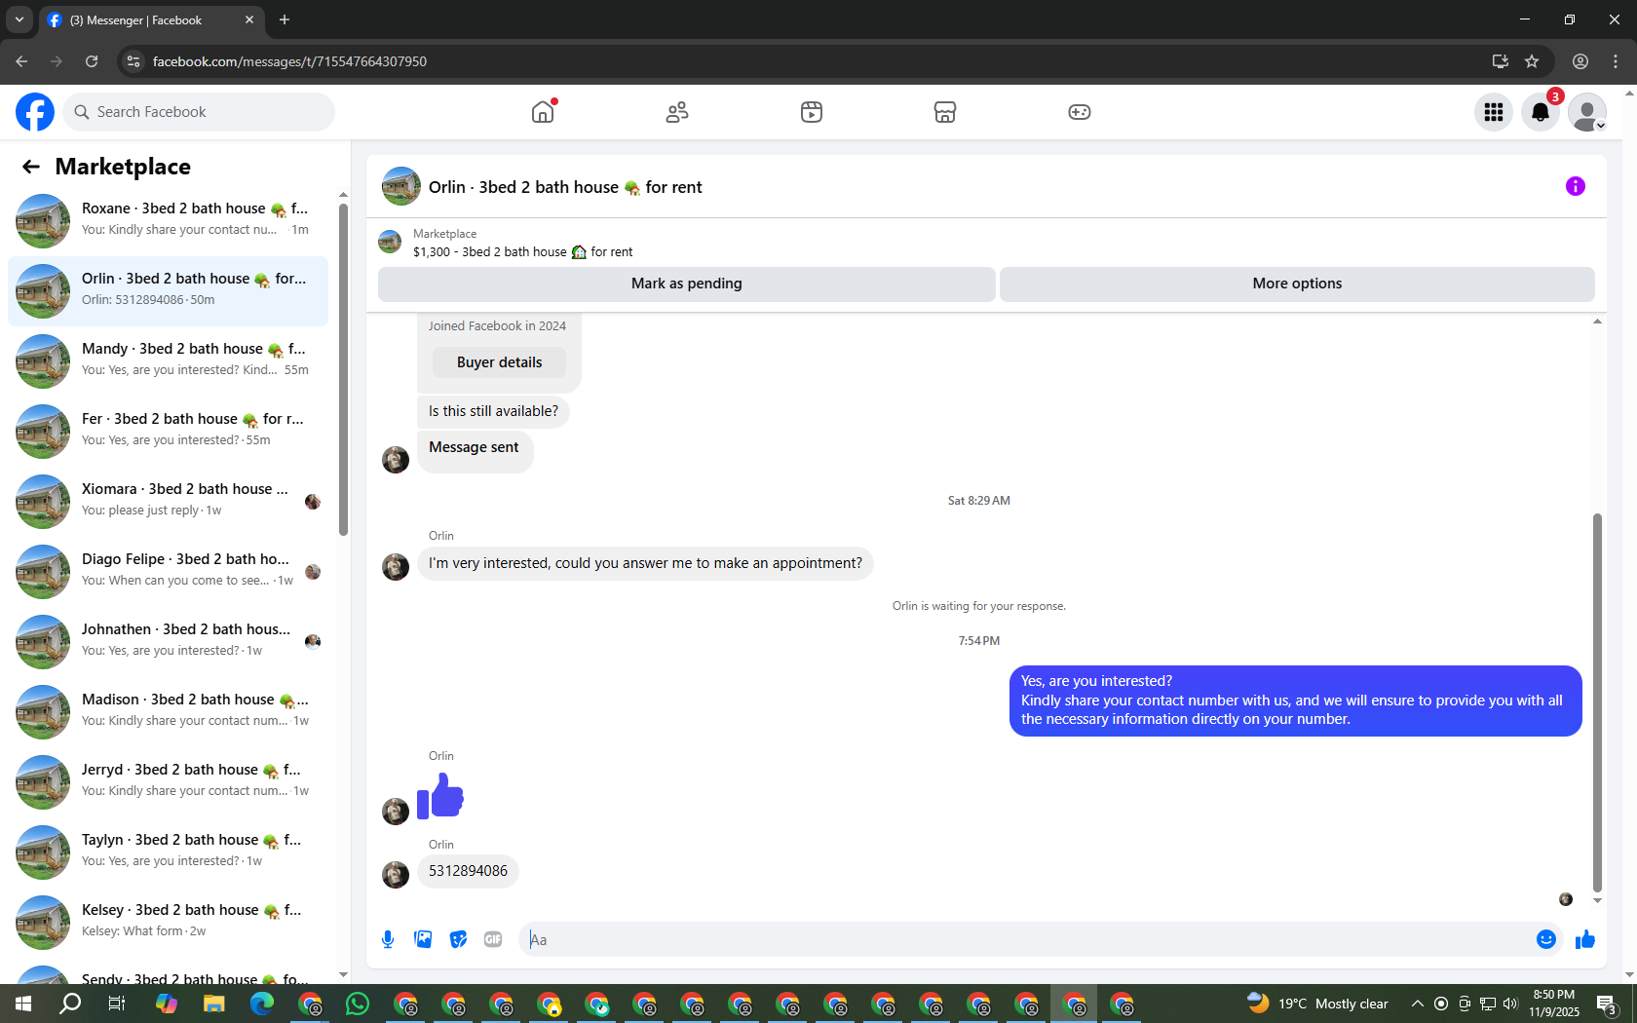The width and height of the screenshot is (1637, 1023).
Task: Focus the message input box
Action: 1029,939
